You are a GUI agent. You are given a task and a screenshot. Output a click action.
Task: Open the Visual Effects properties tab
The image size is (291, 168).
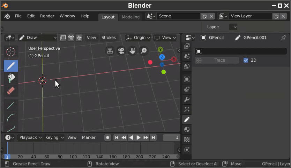tap(187, 109)
